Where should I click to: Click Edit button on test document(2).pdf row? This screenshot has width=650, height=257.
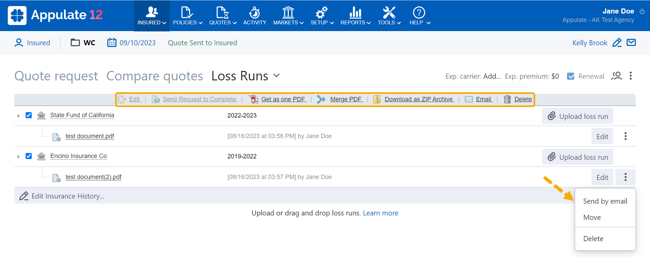[602, 177]
